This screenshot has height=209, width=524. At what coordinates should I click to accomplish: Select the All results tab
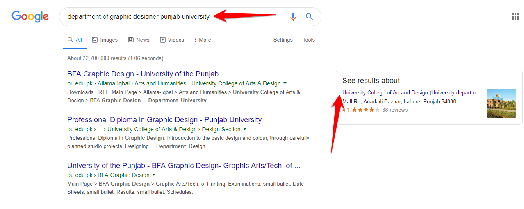tap(75, 40)
